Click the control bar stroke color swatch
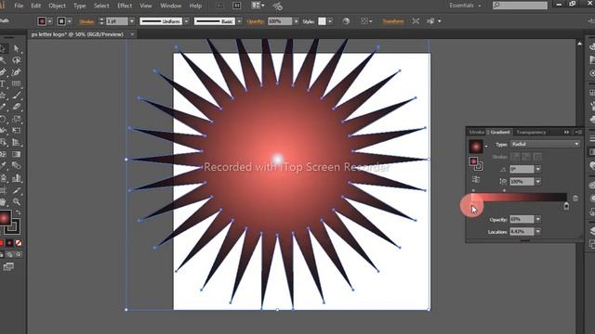Image resolution: width=595 pixels, height=334 pixels. point(61,21)
